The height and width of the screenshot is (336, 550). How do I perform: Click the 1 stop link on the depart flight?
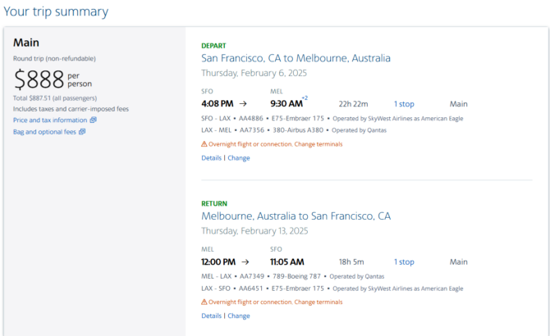click(x=404, y=104)
